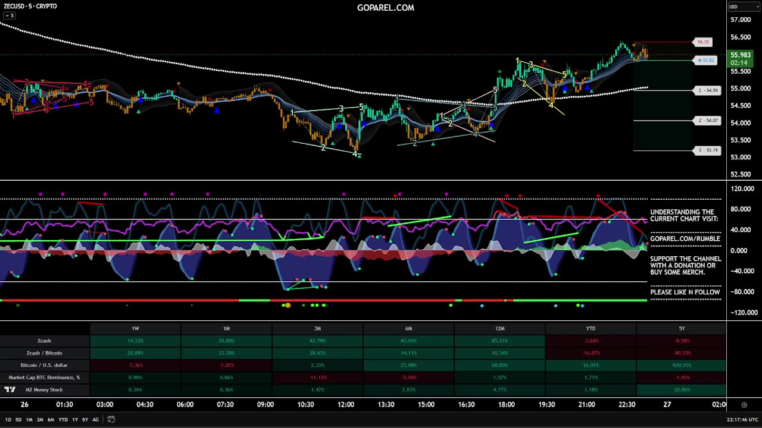Click the Bitcoin / U.S. dollar row label
This screenshot has height=428, width=762.
coord(44,366)
